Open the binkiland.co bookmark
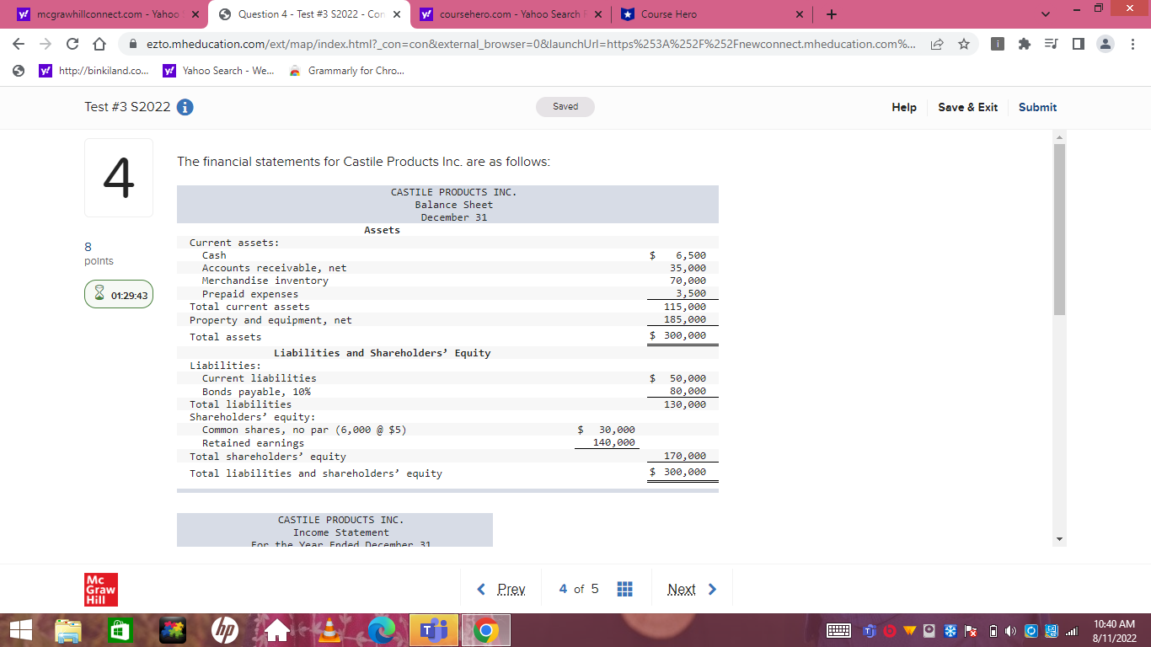The image size is (1151, 647). pos(95,71)
